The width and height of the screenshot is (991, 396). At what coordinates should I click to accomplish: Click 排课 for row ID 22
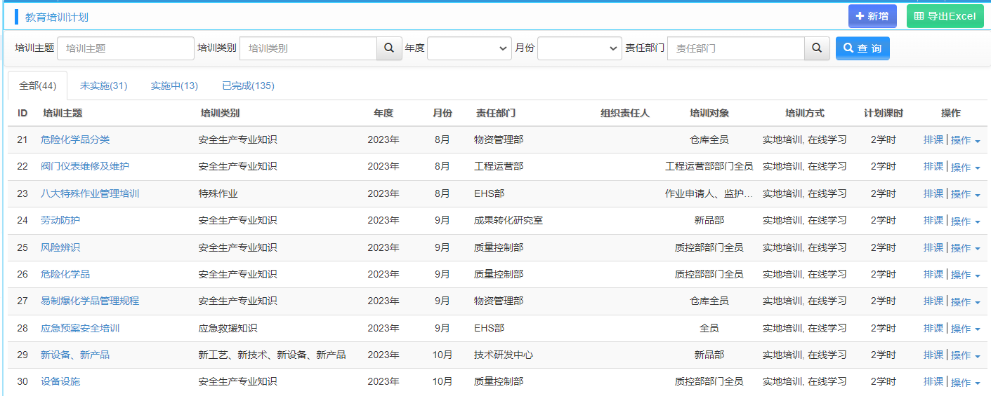pyautogui.click(x=933, y=166)
